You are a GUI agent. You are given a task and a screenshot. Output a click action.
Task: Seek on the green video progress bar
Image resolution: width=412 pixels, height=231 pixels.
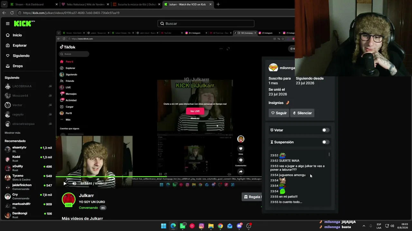tap(159, 177)
